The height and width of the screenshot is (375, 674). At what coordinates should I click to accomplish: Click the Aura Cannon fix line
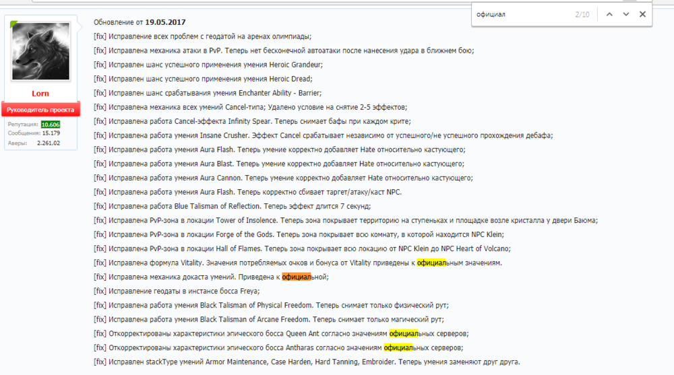point(283,178)
